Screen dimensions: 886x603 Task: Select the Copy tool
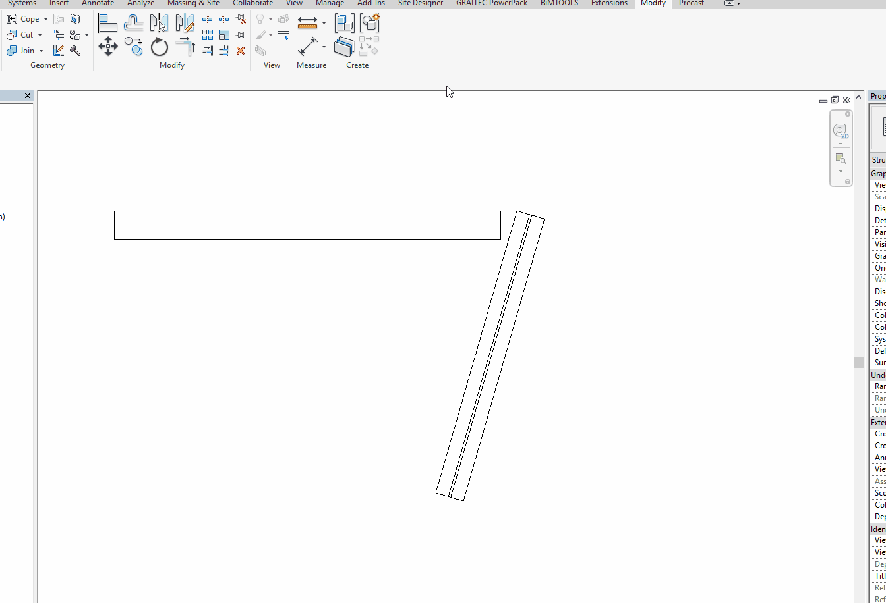pos(133,46)
